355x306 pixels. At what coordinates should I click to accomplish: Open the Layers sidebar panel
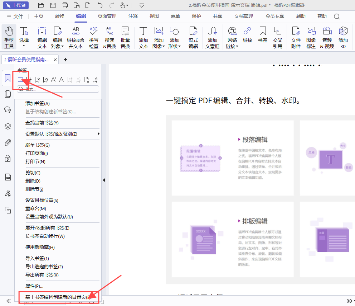point(8,126)
